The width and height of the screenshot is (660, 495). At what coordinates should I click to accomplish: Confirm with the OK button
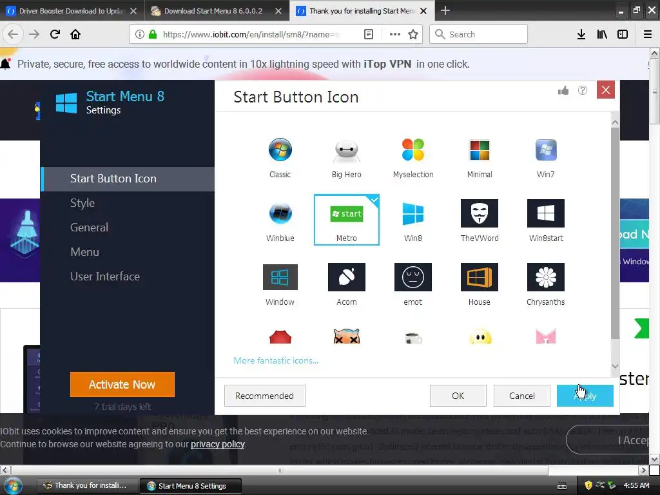(458, 396)
